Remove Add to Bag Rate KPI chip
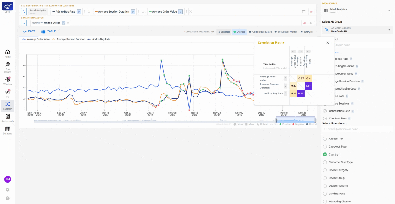The image size is (395, 204). point(89,12)
